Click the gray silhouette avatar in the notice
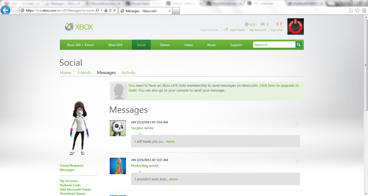 [119, 91]
